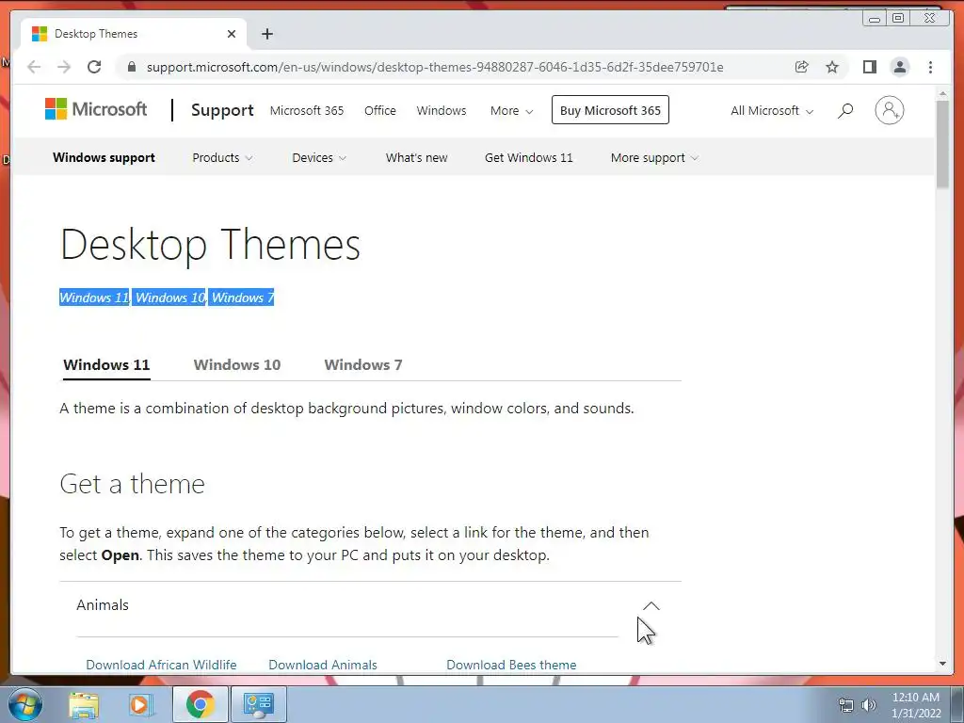
Task: Click the highlighted Windows 11 applies-to text
Action: click(x=94, y=297)
